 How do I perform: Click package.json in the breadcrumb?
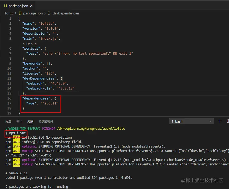coord(33,13)
